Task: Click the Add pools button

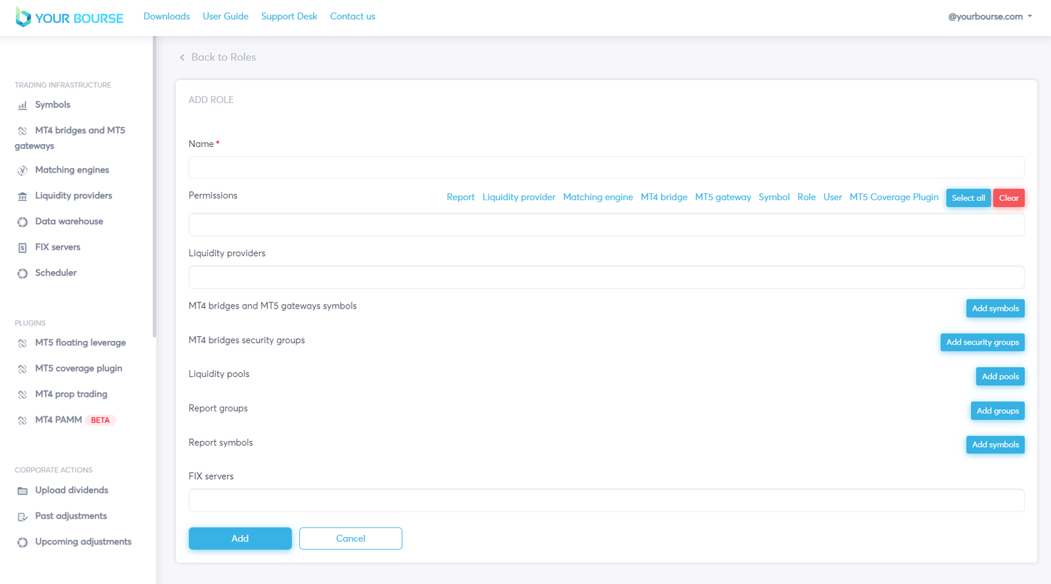Action: point(1001,377)
